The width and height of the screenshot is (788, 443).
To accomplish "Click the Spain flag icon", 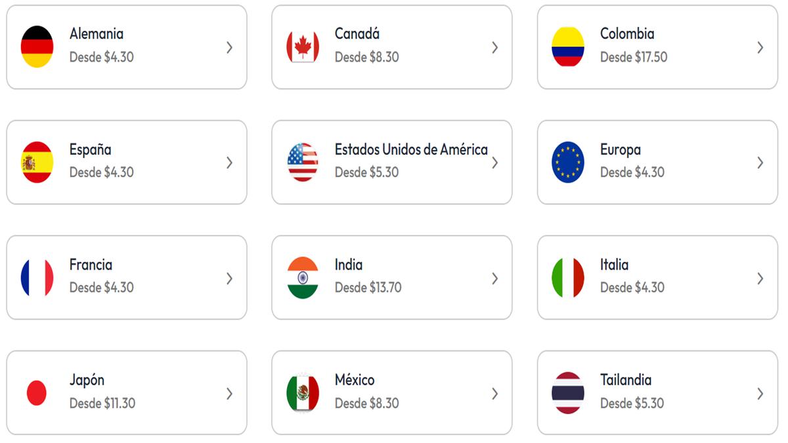I will coord(37,162).
